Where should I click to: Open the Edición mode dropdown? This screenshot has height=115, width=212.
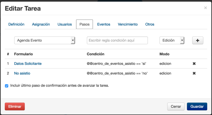172,40
